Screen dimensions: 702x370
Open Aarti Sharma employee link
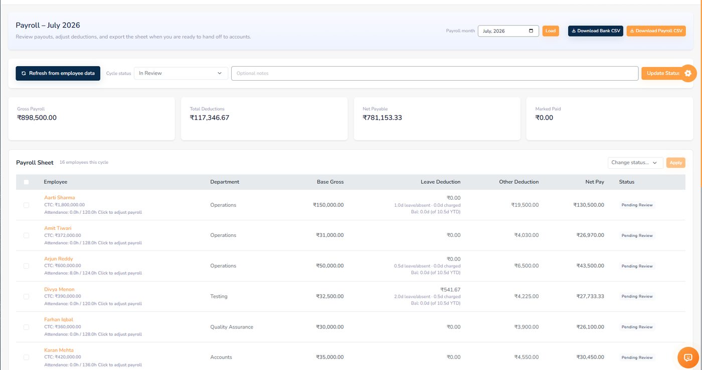click(59, 198)
